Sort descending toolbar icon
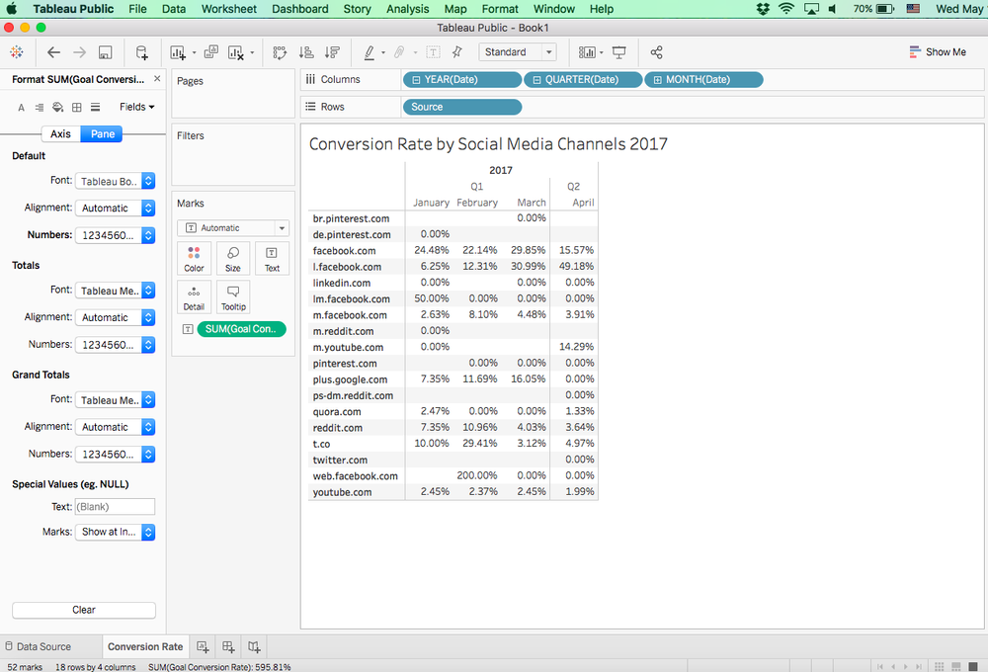This screenshot has width=988, height=672. [x=332, y=52]
